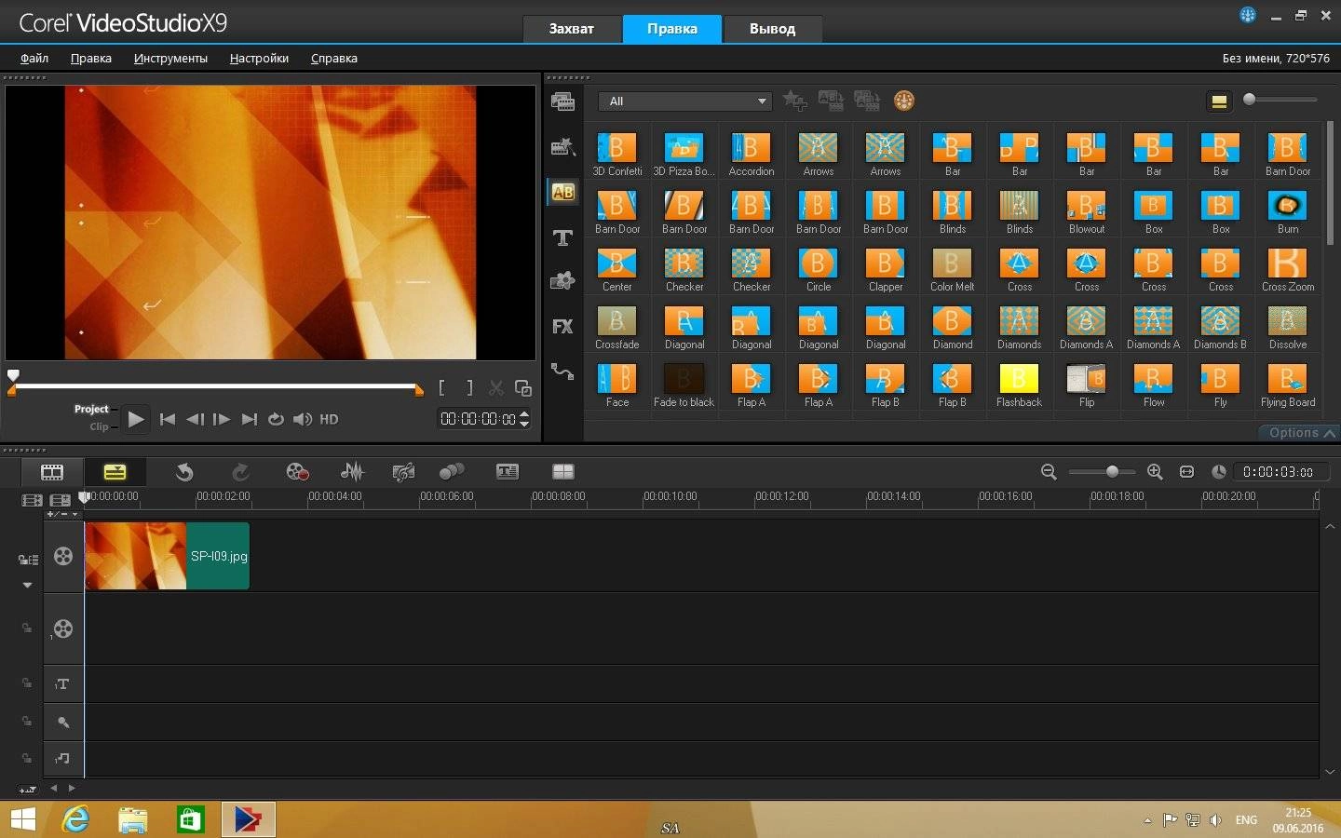1341x838 pixels.
Task: Toggle the overlay track button
Action: [x=62, y=628]
